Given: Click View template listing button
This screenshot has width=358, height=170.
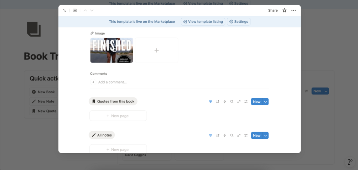Looking at the screenshot, I should coord(203,22).
